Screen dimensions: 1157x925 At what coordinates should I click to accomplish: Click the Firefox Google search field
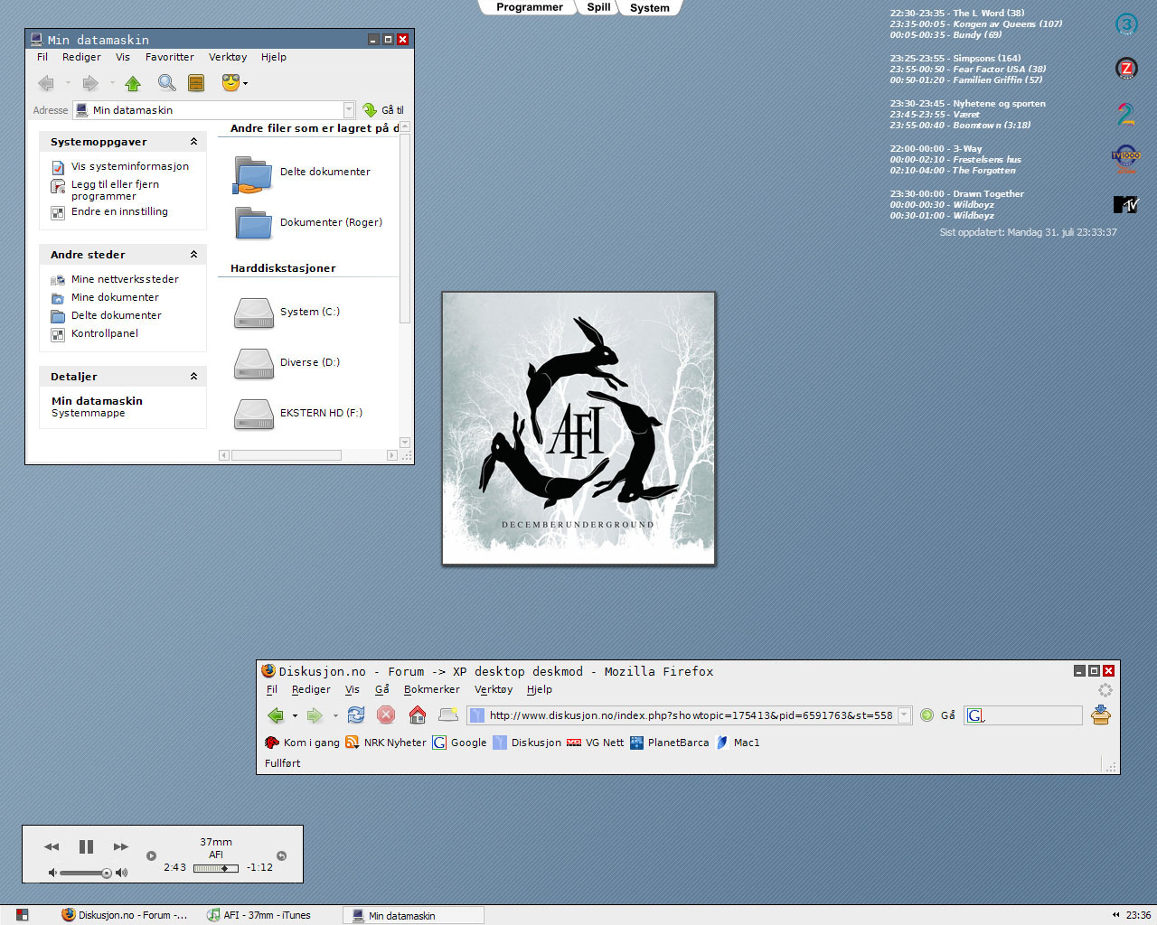point(1022,715)
